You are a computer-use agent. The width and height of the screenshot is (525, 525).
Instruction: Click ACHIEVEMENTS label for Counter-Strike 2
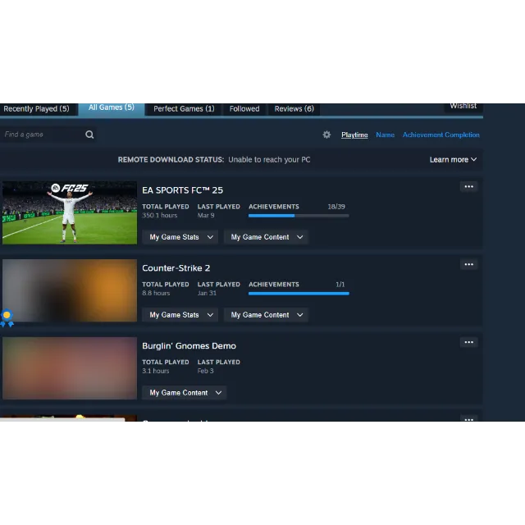point(274,285)
